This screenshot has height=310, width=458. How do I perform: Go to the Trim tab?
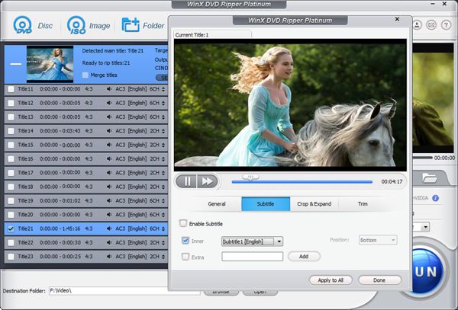click(362, 204)
